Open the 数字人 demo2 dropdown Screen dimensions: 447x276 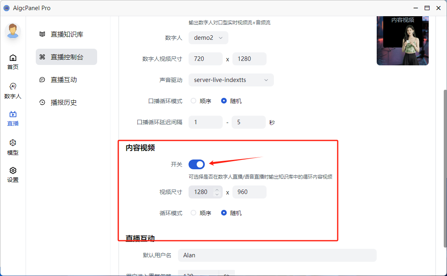208,37
